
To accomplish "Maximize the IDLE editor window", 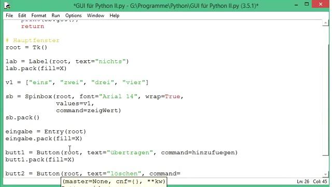I will pyautogui.click(x=307, y=4).
